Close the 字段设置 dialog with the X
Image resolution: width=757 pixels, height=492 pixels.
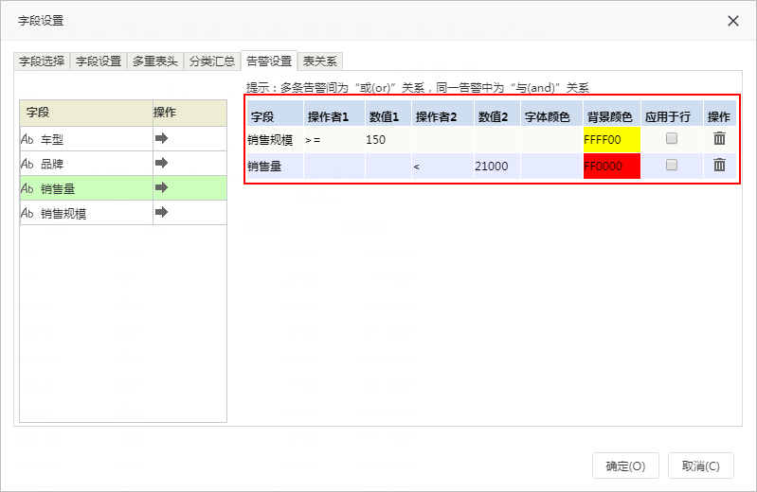click(x=733, y=21)
